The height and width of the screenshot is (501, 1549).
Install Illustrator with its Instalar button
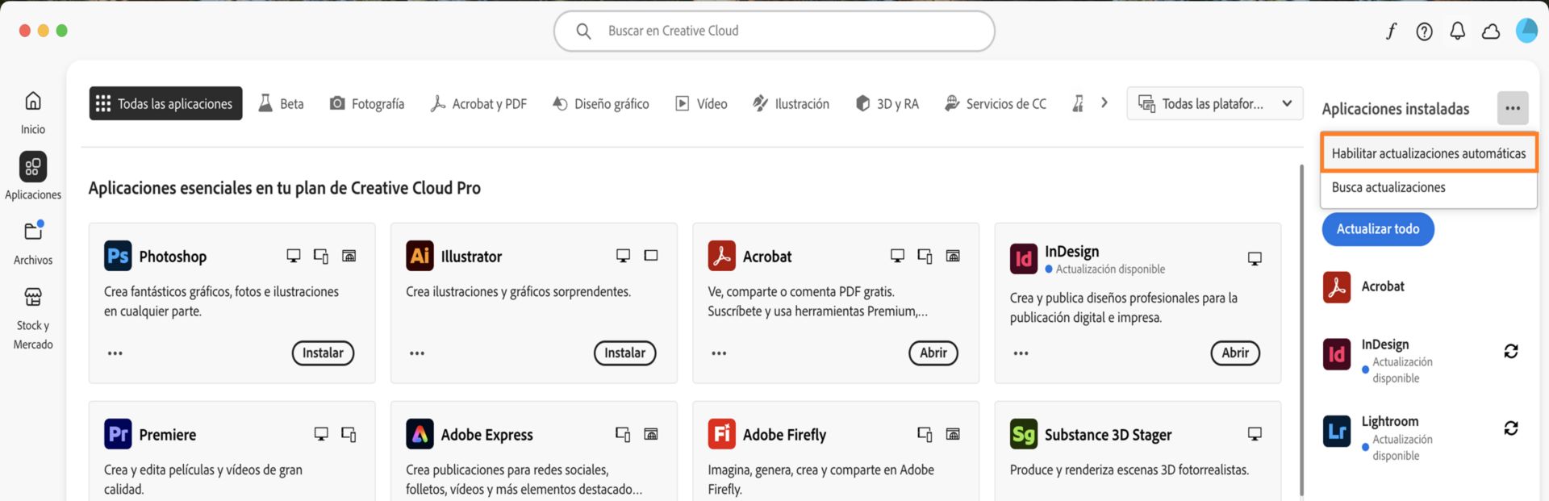624,353
